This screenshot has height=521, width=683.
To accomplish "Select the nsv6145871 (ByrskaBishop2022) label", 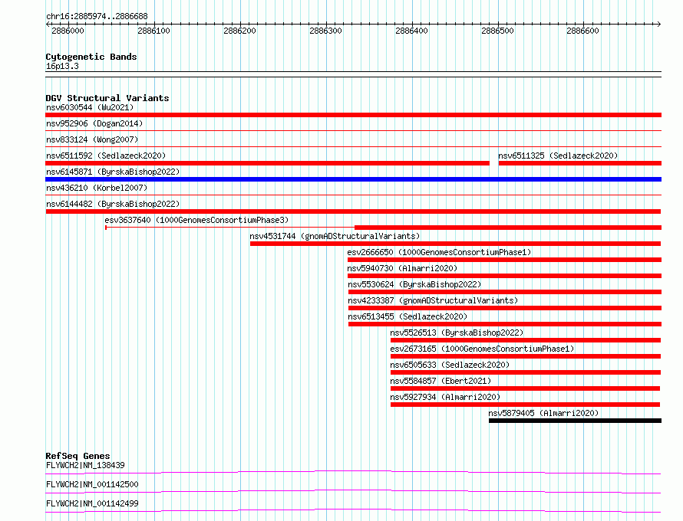I will pyautogui.click(x=113, y=172).
